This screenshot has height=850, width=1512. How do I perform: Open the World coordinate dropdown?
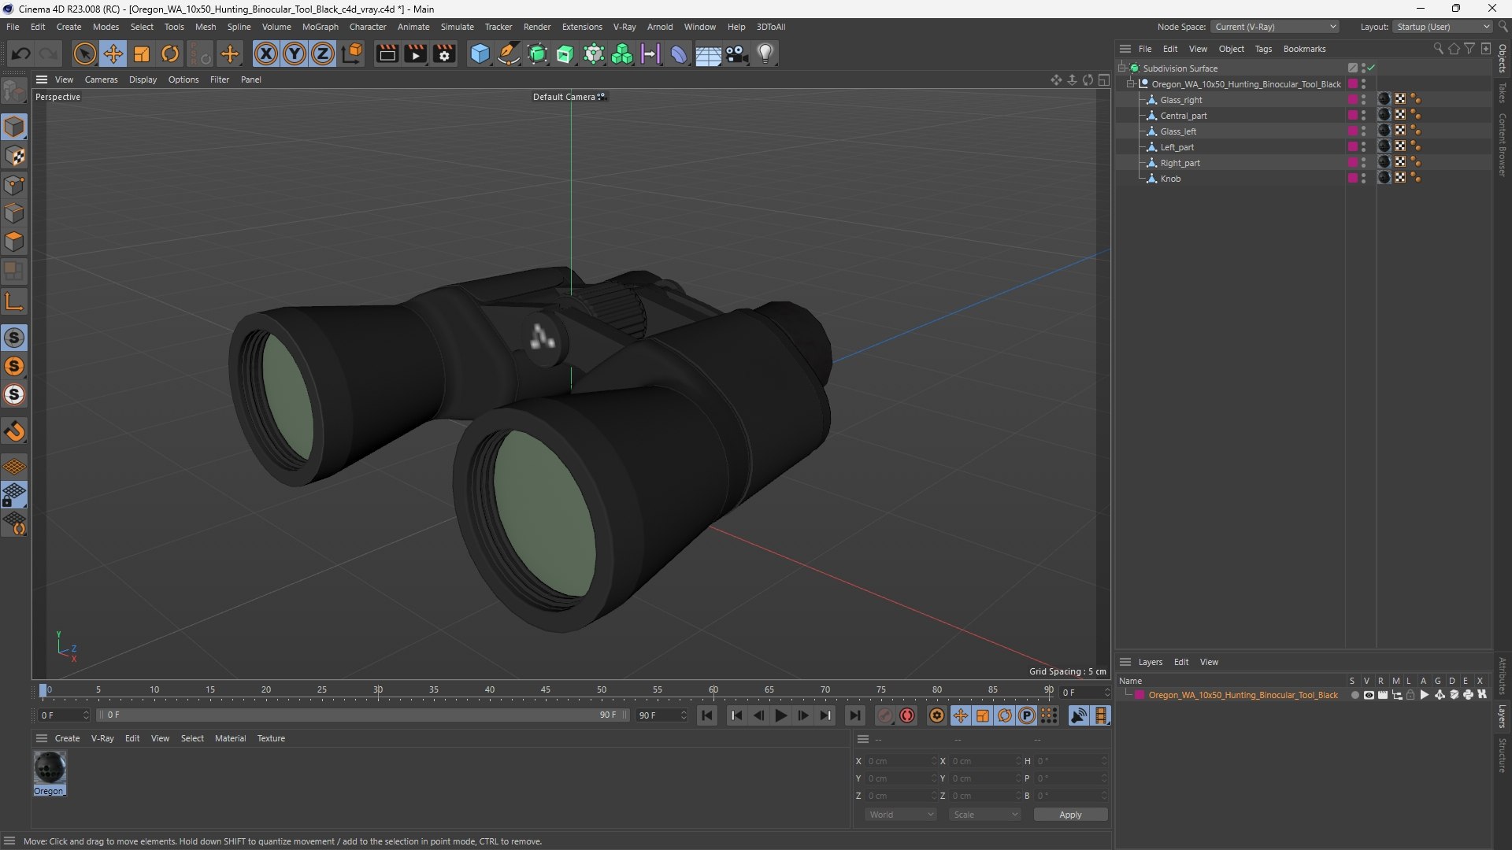click(901, 815)
